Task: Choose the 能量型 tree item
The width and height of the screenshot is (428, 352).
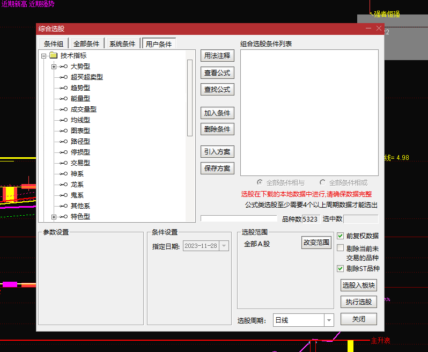Action: click(80, 99)
